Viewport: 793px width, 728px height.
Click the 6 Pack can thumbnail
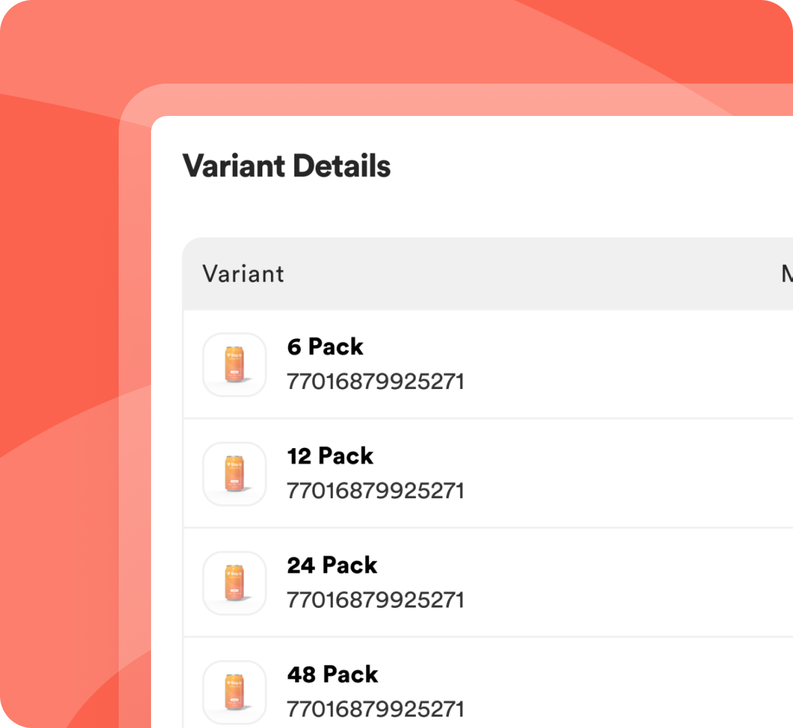pyautogui.click(x=235, y=365)
